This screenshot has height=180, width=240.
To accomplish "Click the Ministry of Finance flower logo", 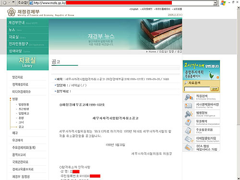I will coord(12,12).
